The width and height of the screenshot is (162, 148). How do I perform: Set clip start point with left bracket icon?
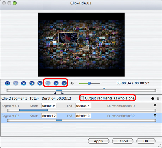coord(48,83)
